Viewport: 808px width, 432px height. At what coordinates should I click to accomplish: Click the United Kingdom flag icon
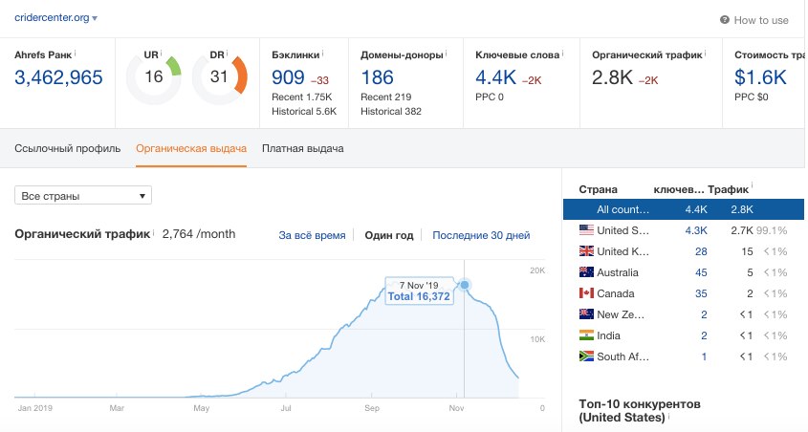[587, 251]
